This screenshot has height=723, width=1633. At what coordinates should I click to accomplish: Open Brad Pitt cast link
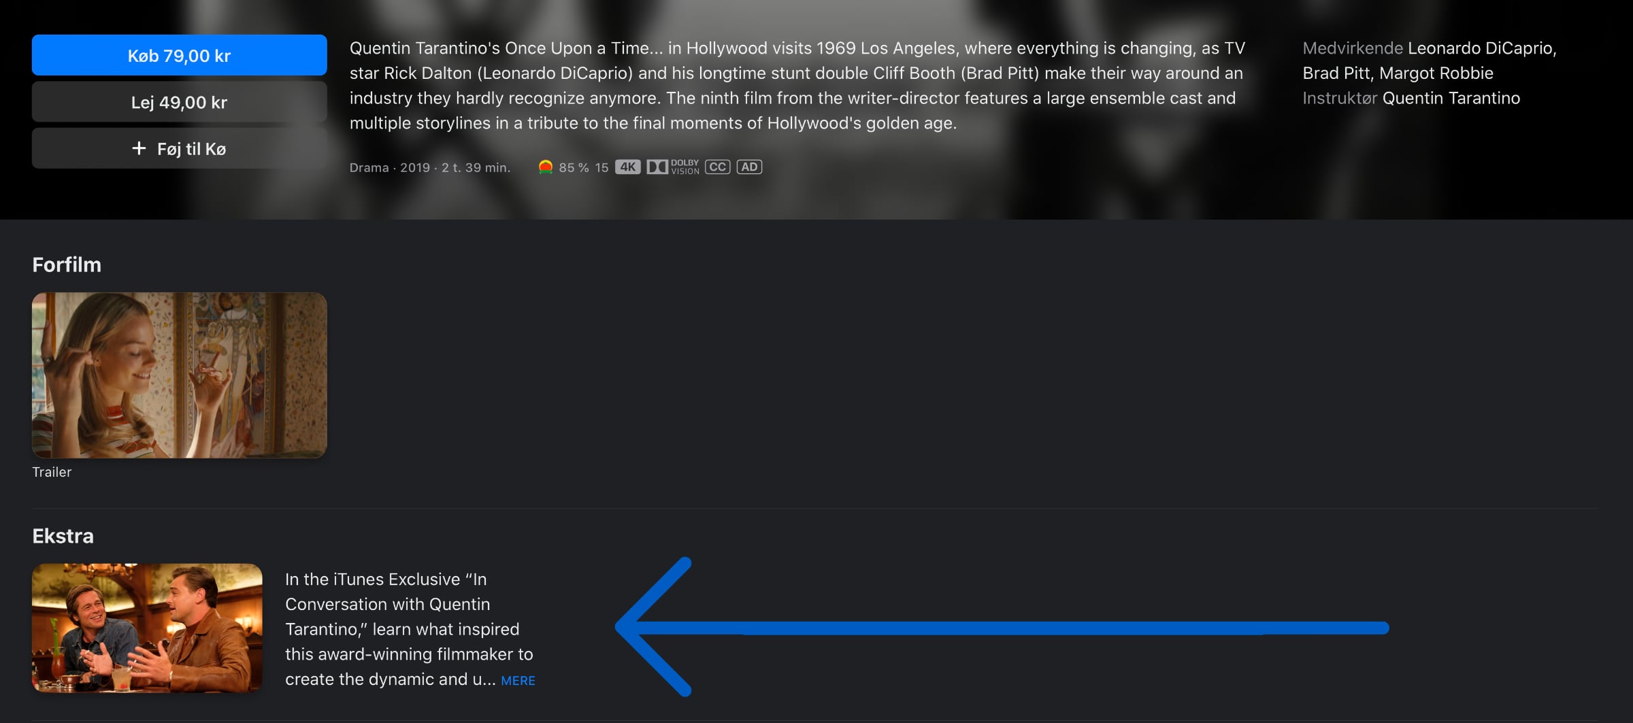[x=1334, y=73]
